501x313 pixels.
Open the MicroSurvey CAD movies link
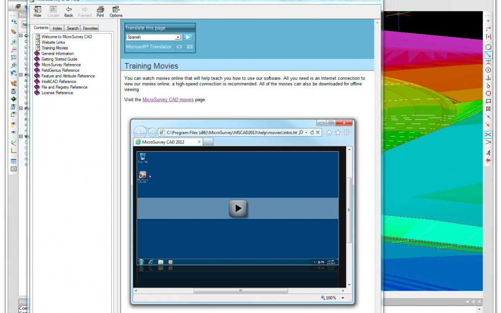coord(168,100)
